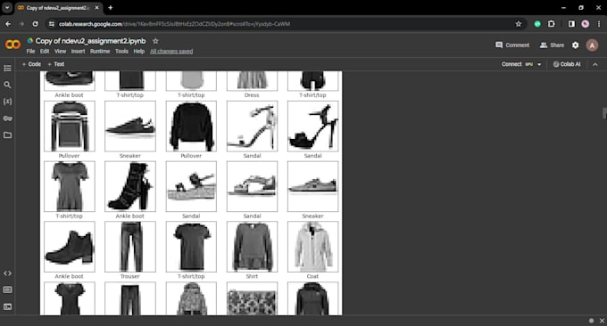
Task: Star the notebook title
Action: pos(155,41)
